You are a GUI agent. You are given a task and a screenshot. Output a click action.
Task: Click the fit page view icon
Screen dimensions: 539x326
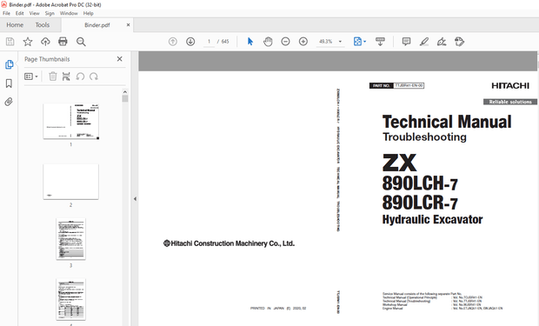(357, 42)
